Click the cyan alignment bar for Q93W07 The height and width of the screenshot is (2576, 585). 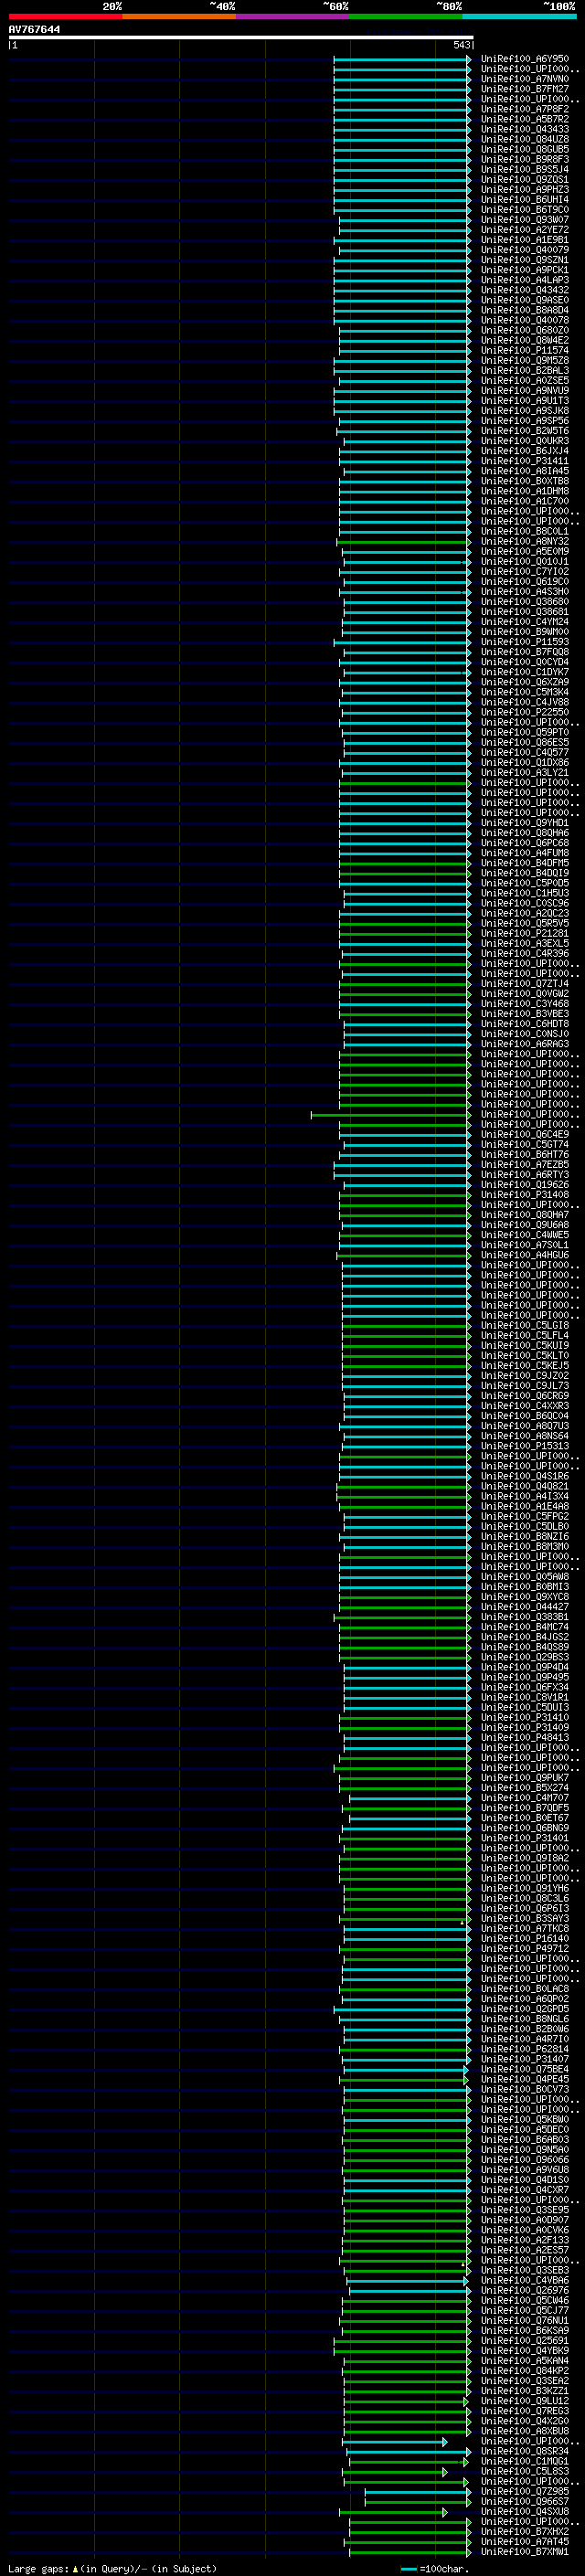(x=405, y=220)
